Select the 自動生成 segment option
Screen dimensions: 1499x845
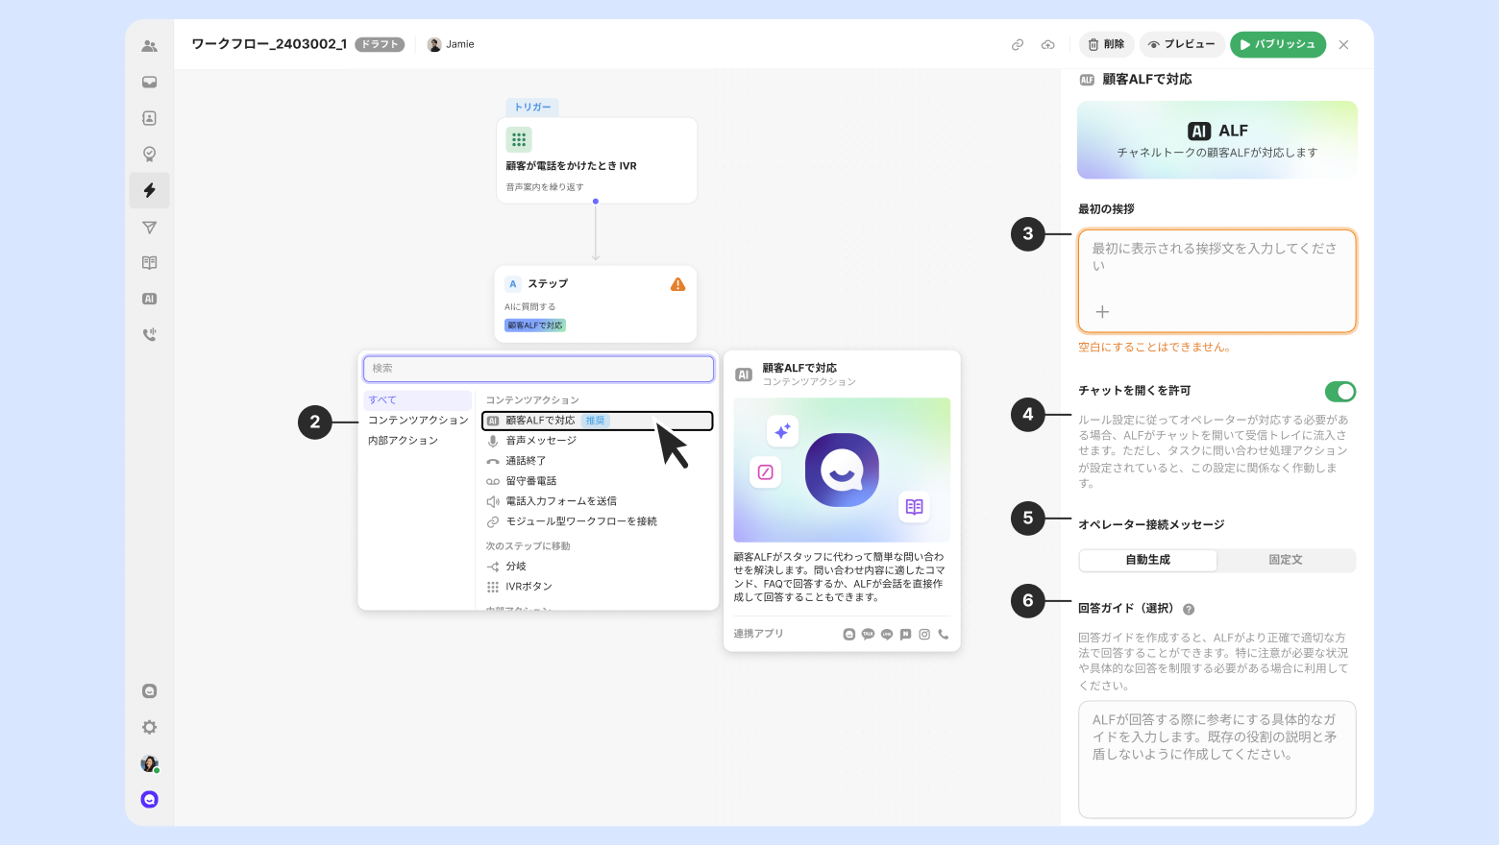tap(1148, 560)
